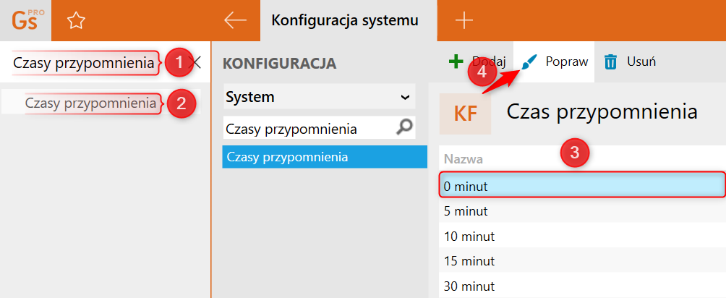The height and width of the screenshot is (298, 726).
Task: Open favorites with the star icon
Action: (75, 21)
